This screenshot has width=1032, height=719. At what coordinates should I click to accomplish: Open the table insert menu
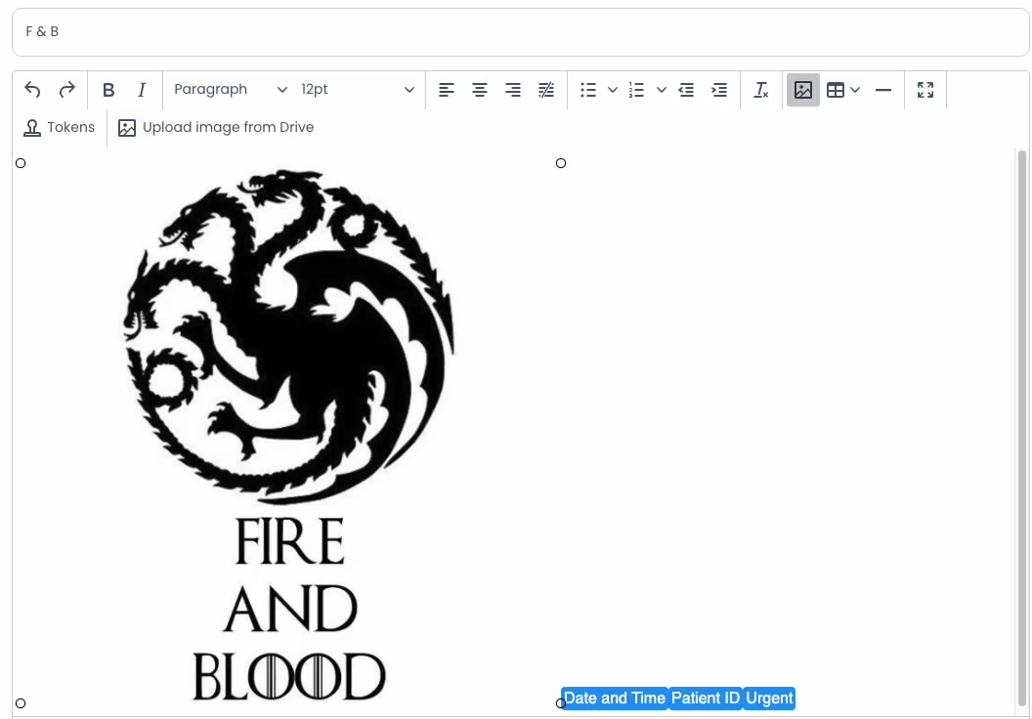(842, 90)
